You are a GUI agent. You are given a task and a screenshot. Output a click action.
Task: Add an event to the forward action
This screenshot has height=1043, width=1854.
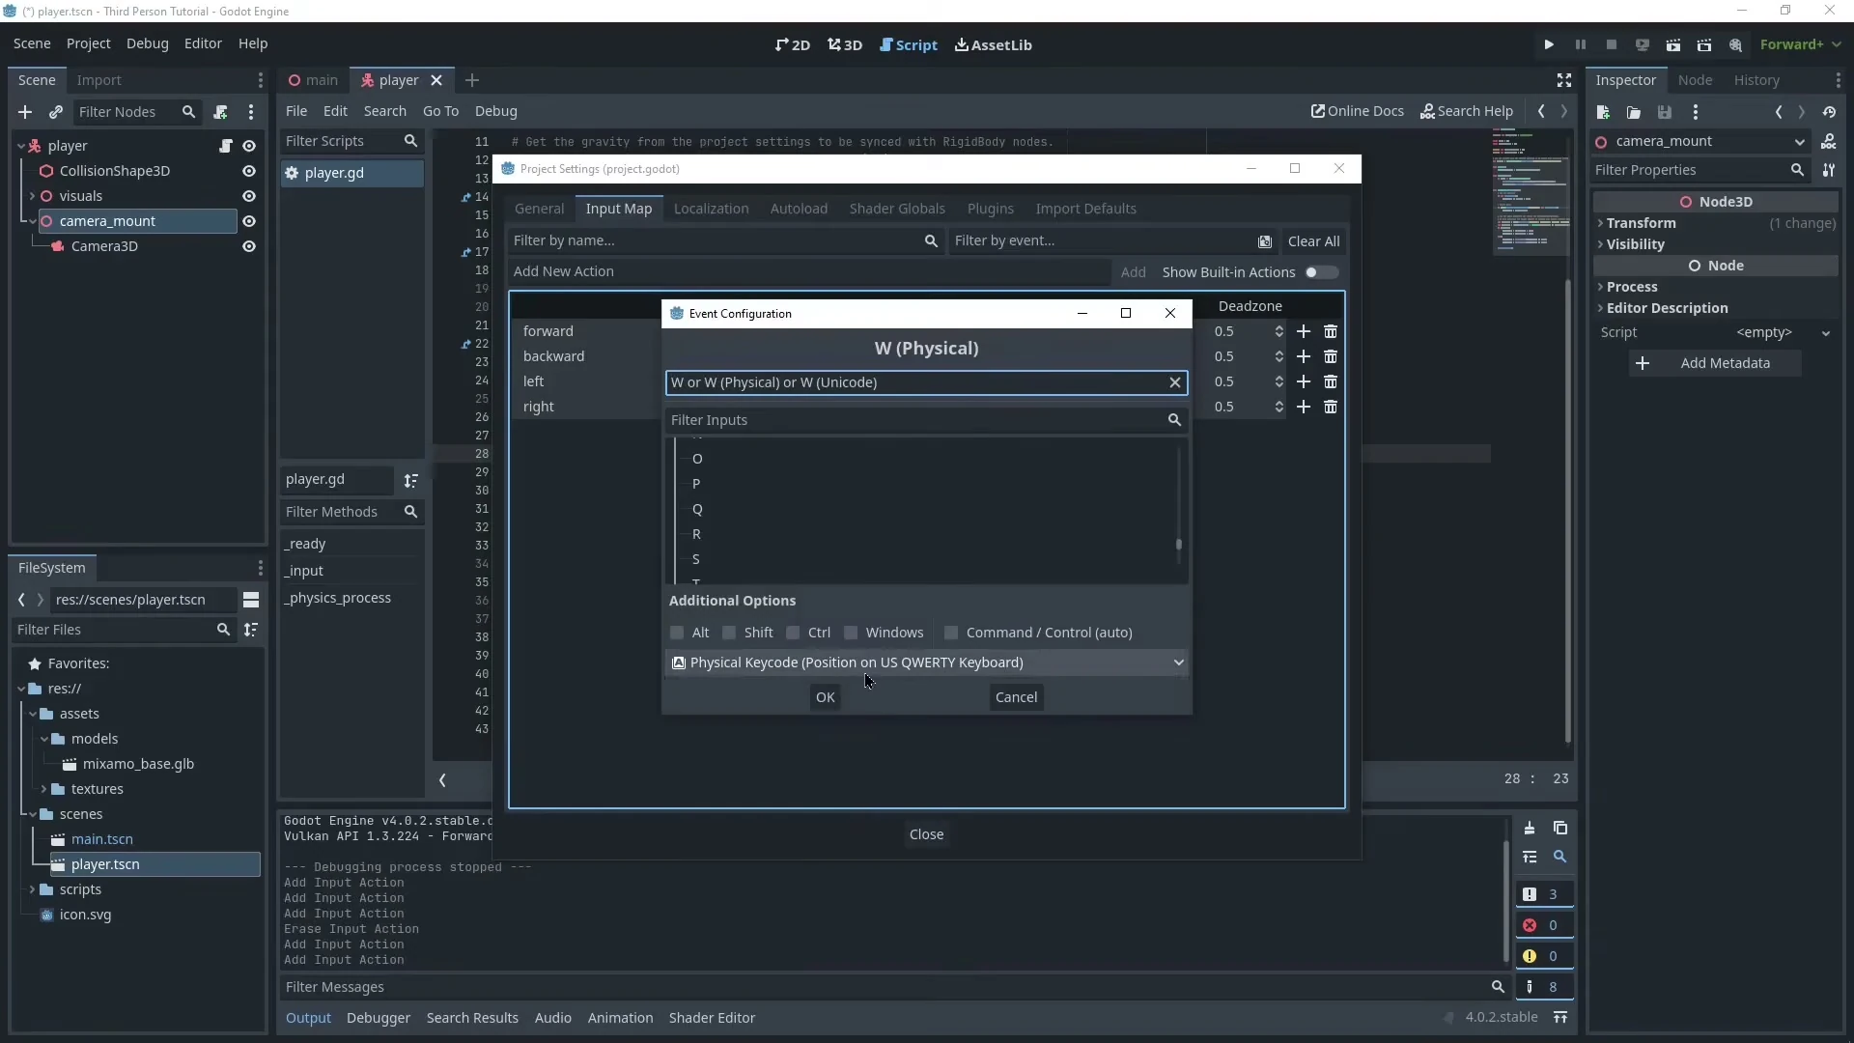click(1304, 331)
